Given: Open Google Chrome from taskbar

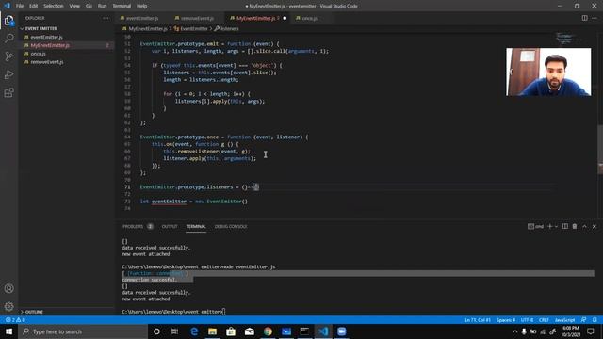Looking at the screenshot, I should coord(268,331).
